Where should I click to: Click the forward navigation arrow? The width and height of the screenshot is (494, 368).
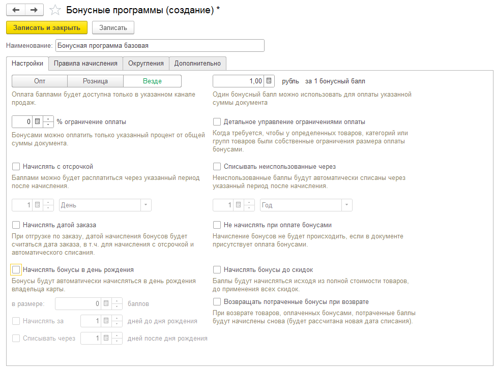tap(34, 10)
